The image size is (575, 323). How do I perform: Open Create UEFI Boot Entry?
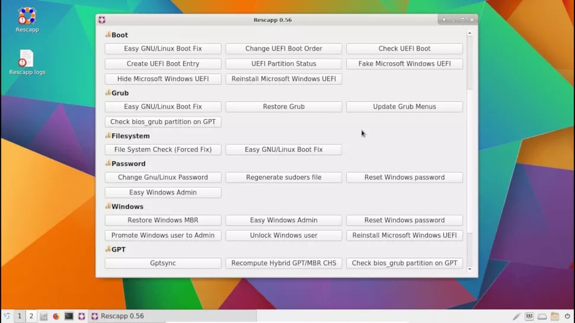pos(163,64)
